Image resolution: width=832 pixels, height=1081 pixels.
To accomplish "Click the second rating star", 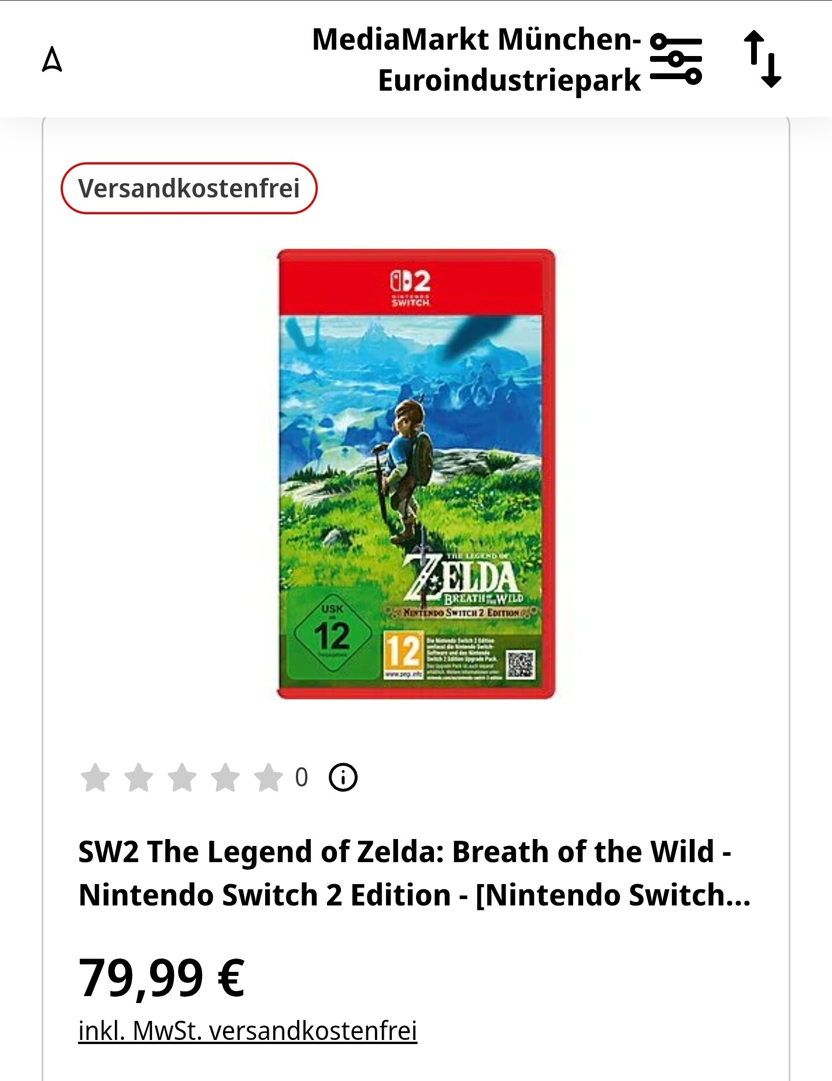I will click(x=139, y=777).
